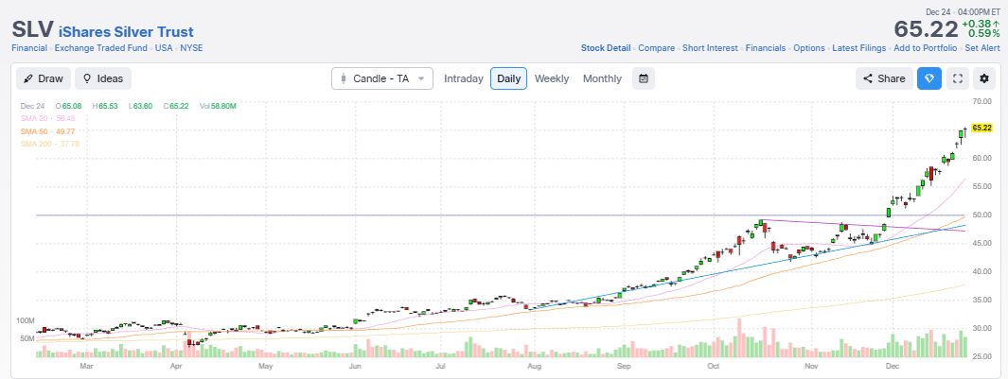1008x379 pixels.
Task: Open the NYSE exchange link
Action: pyautogui.click(x=191, y=48)
